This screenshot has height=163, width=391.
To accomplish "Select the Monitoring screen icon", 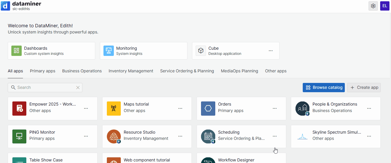I will click(x=109, y=50).
